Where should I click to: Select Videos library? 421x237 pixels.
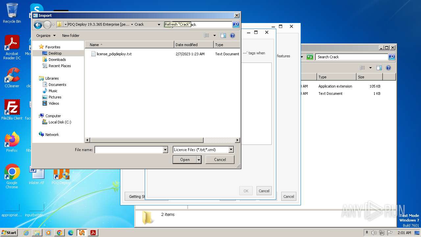[54, 103]
